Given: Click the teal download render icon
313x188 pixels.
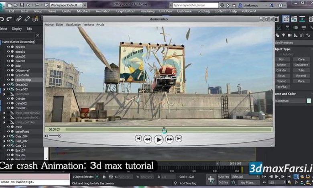Looking at the screenshot, I should pyautogui.click(x=302, y=19).
